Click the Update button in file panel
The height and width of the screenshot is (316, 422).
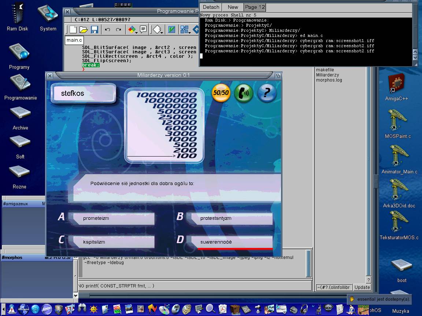tap(362, 287)
